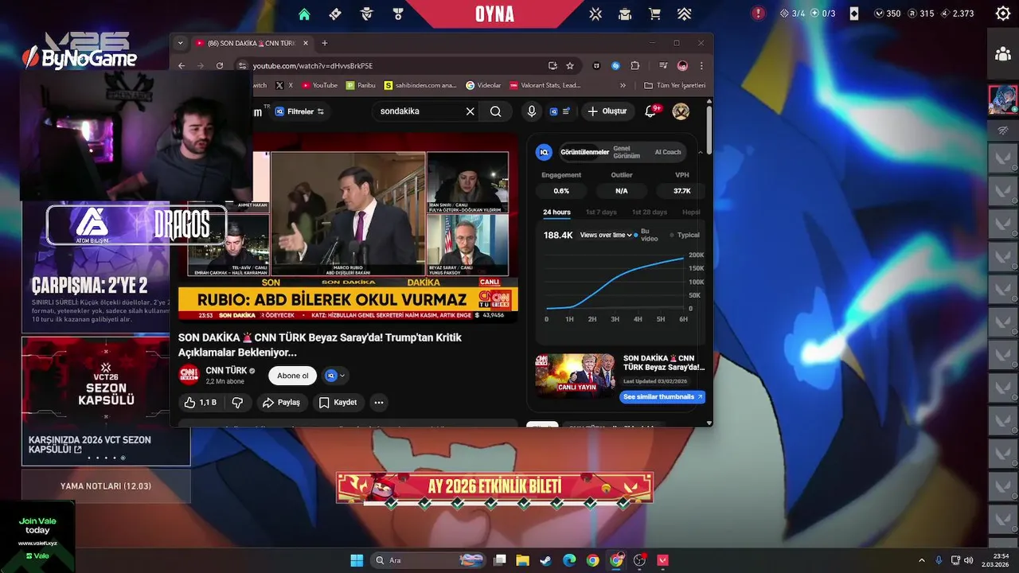The height and width of the screenshot is (573, 1019).
Task: Select the 24 hours stats tab
Action: tap(556, 212)
